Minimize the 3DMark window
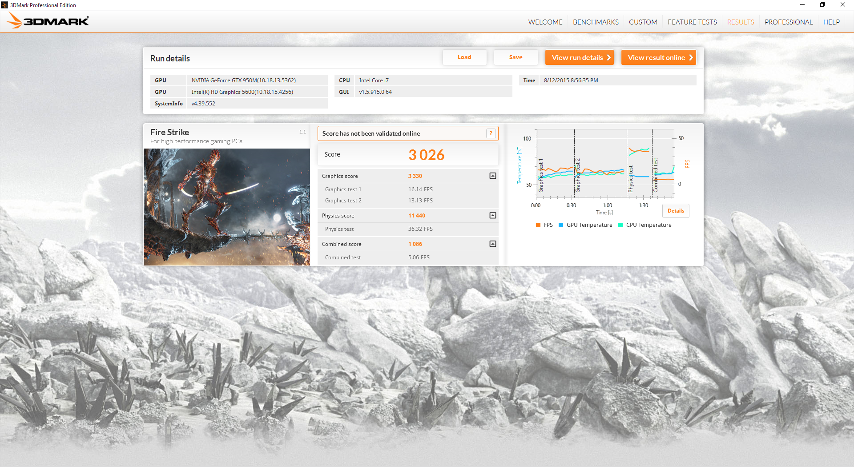This screenshot has height=467, width=854. (x=802, y=5)
